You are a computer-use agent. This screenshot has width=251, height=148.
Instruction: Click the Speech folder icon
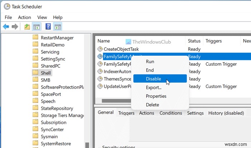click(35, 101)
